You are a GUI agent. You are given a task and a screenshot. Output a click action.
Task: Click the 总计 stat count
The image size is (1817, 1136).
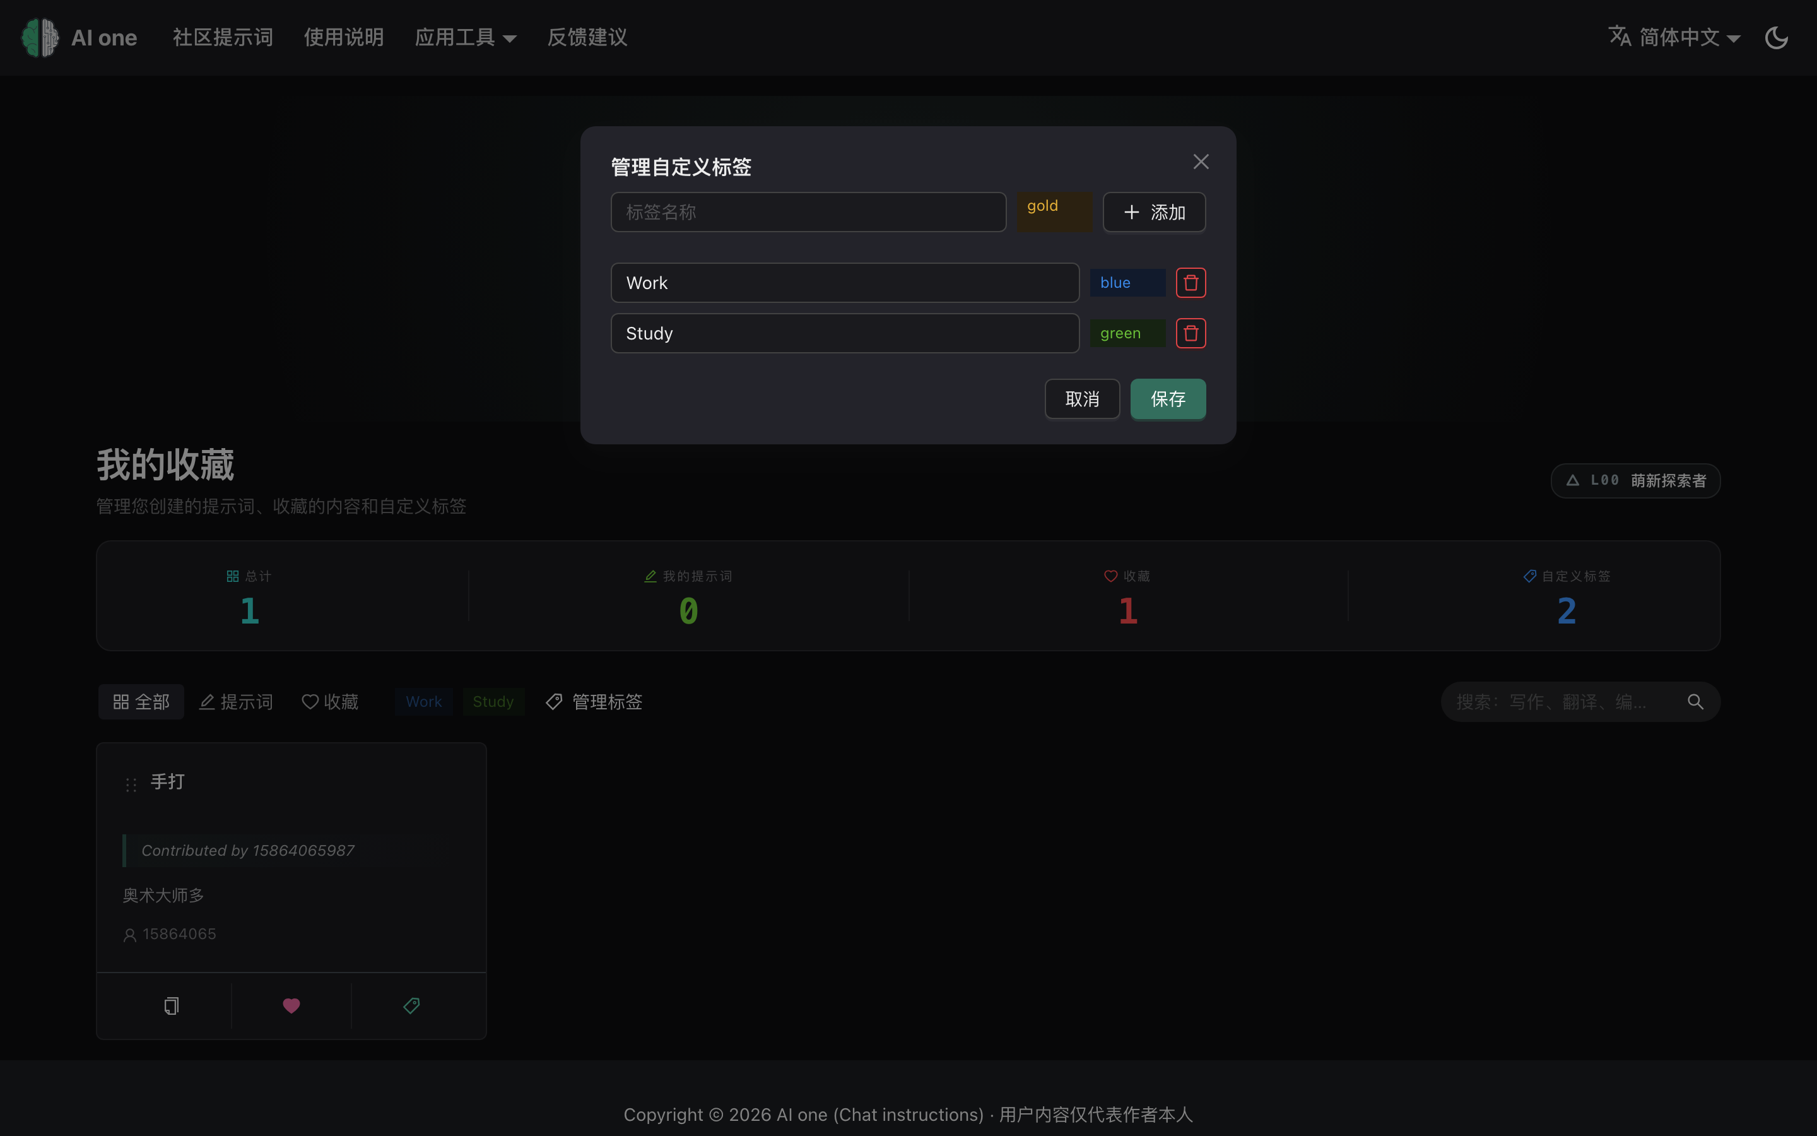(x=249, y=611)
